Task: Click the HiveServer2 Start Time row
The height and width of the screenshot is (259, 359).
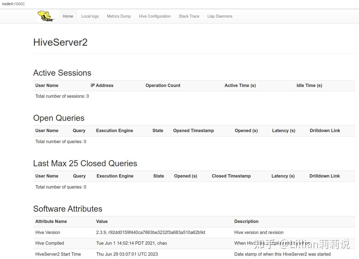Action: 58,254
